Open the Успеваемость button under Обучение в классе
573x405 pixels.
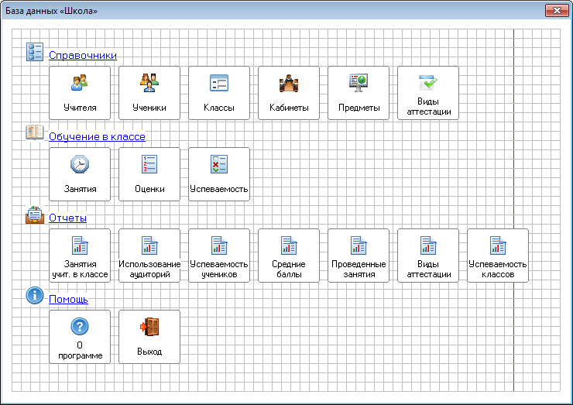pyautogui.click(x=219, y=174)
